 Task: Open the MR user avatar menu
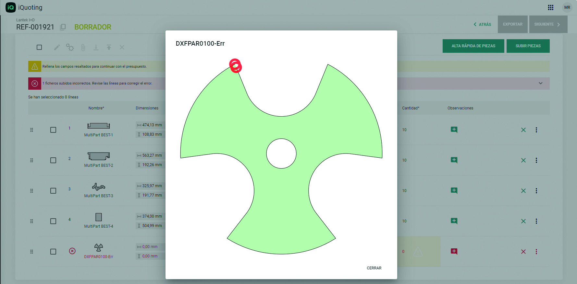click(x=567, y=7)
